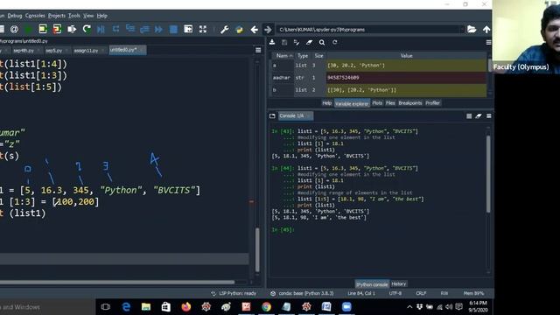
Task: Switch to the Breakpoints pane tab
Action: point(410,103)
